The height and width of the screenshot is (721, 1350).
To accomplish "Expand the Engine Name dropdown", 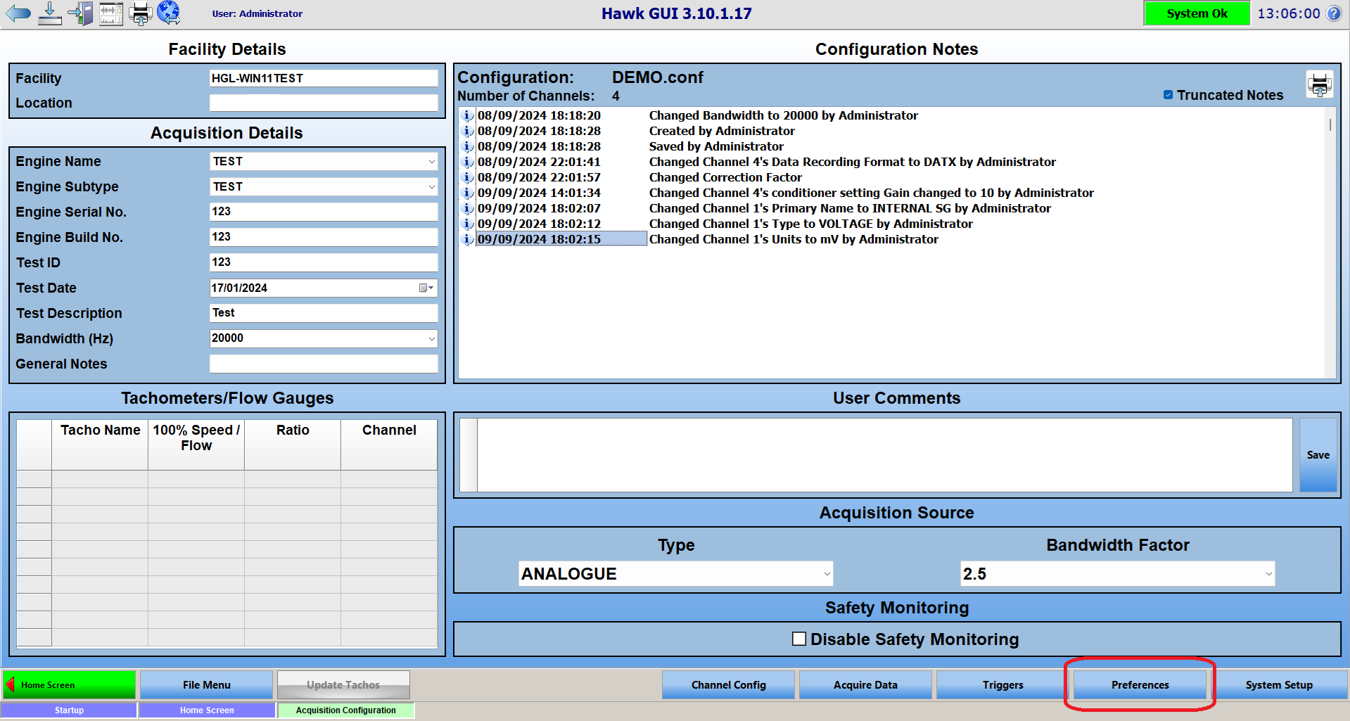I will [x=431, y=162].
